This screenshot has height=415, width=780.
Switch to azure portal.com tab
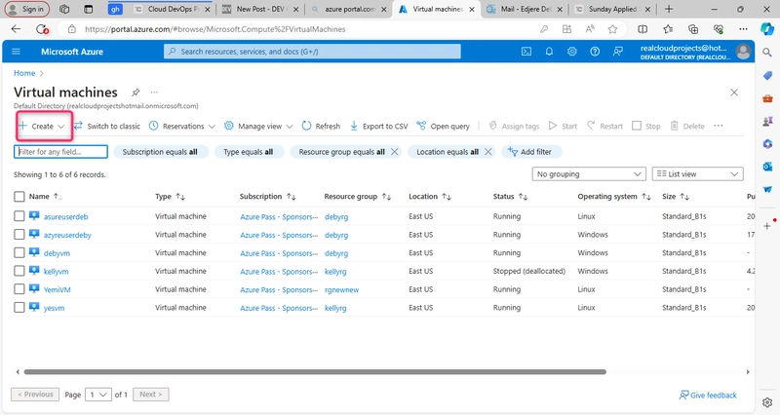348,10
